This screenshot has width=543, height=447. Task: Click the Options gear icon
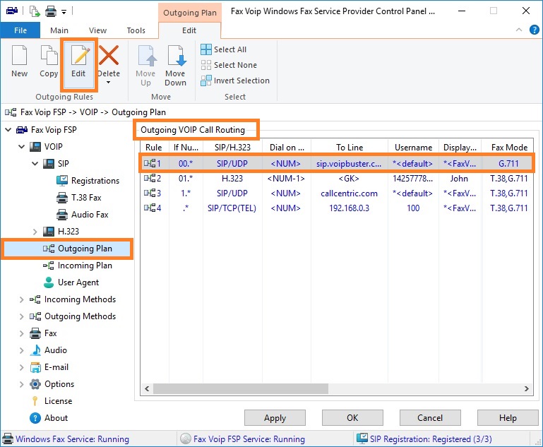tap(35, 384)
